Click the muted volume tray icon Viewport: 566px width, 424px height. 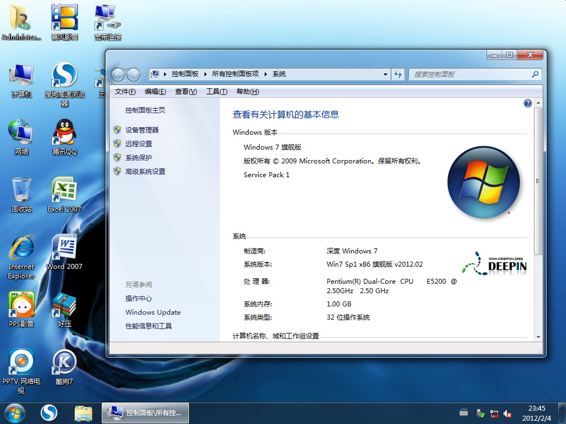(x=507, y=414)
